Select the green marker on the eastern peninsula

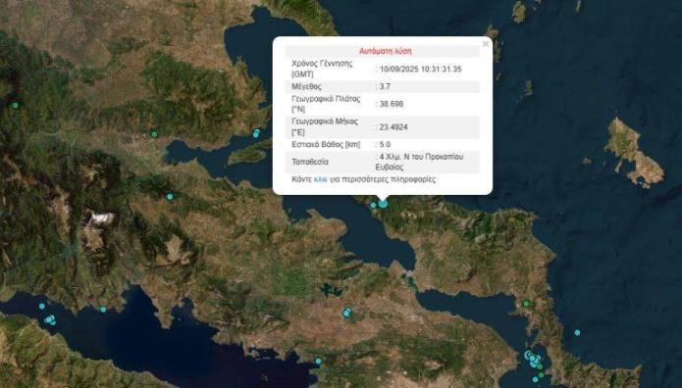(526, 304)
